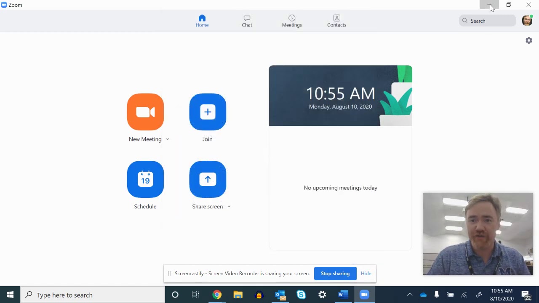
Task: Click the blue Join plus icon
Action: pos(208,112)
